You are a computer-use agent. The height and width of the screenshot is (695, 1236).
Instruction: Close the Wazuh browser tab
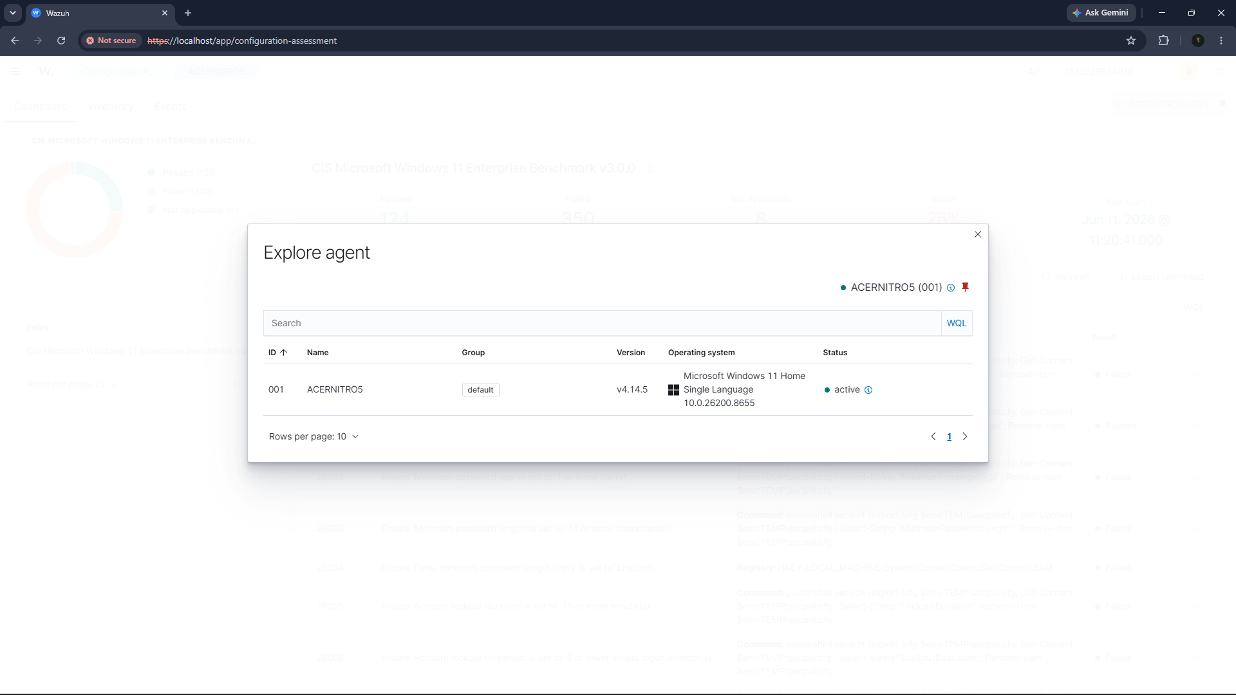tap(165, 13)
